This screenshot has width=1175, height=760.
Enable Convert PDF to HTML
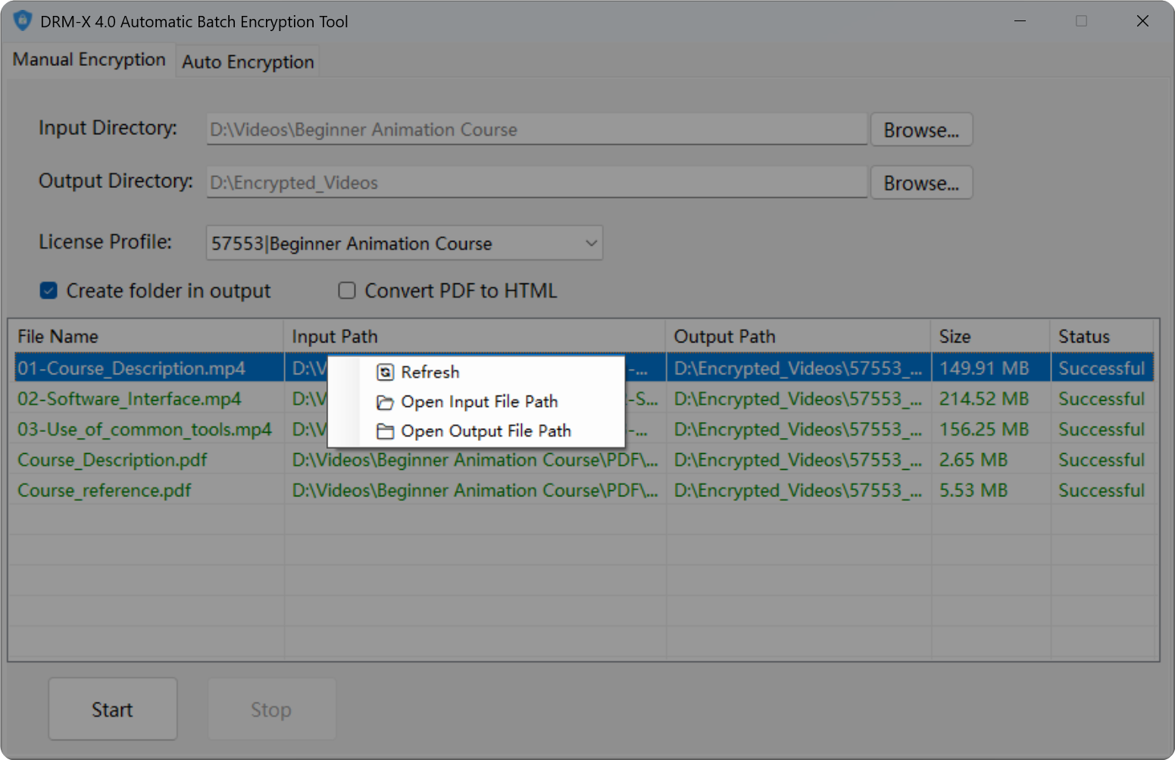point(346,290)
